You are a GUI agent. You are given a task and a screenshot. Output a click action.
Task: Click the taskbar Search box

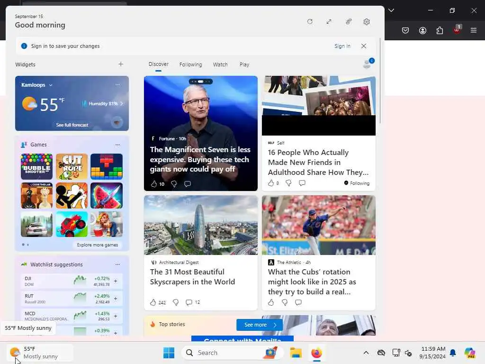tap(232, 353)
